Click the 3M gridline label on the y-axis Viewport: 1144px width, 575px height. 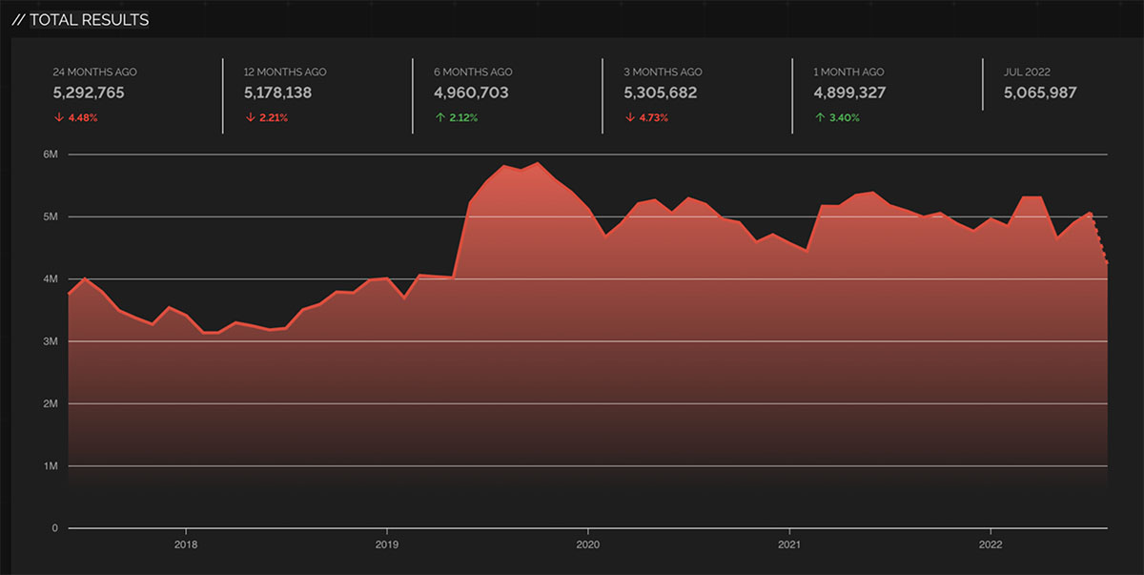coord(51,341)
